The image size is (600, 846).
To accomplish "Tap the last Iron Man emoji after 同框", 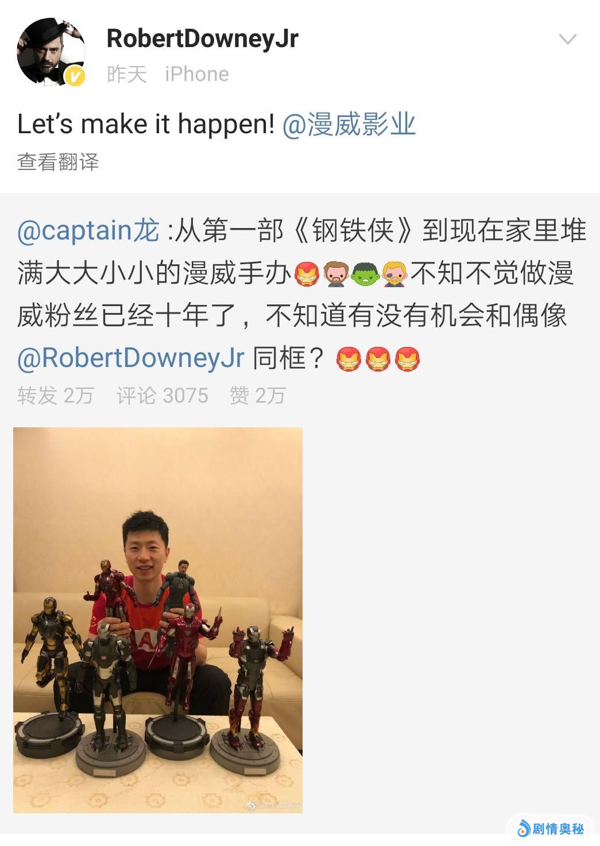I will (x=407, y=359).
